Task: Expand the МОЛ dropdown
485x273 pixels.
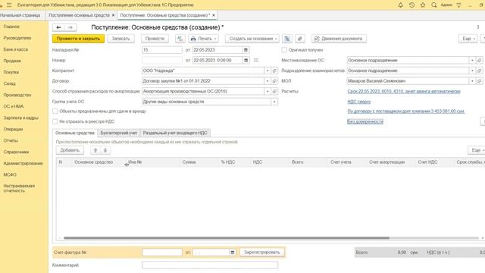Action: pyautogui.click(x=472, y=81)
